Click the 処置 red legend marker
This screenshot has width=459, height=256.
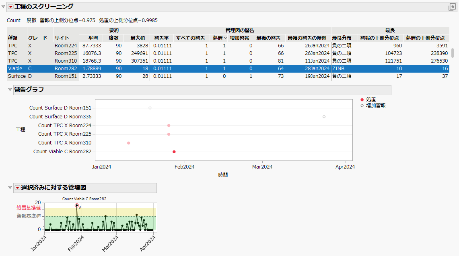click(362, 100)
